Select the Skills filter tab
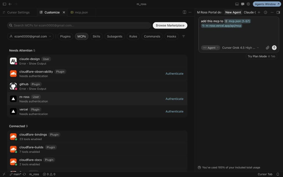 coord(96,36)
